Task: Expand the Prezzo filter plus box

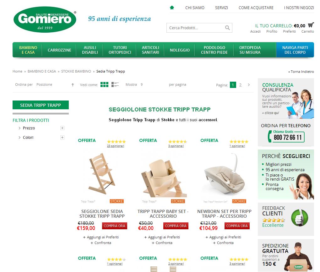Action: tap(62, 128)
